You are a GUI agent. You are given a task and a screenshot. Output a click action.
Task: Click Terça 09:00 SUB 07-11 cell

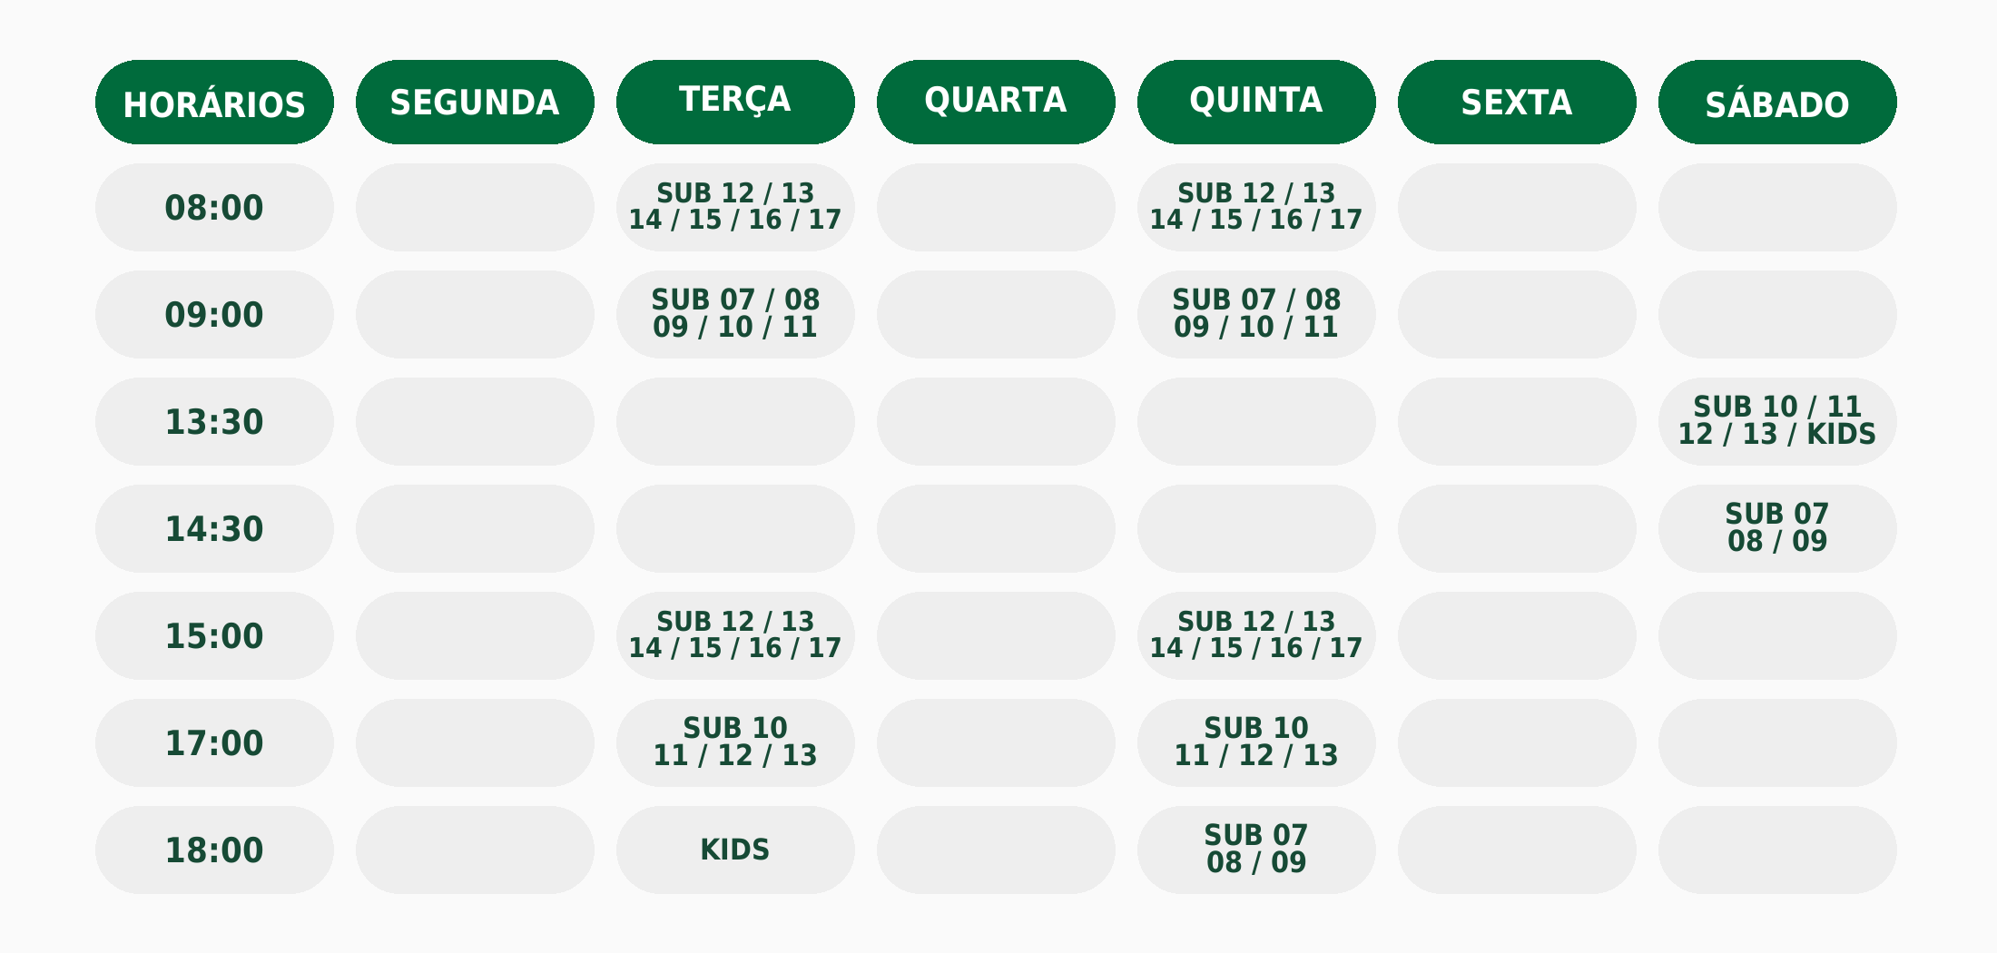735,314
